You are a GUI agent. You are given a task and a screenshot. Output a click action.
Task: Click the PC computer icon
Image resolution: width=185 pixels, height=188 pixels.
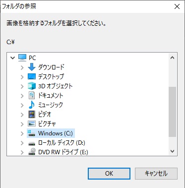22,58
